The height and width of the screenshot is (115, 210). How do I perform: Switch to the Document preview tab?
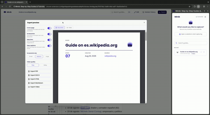tap(59, 28)
